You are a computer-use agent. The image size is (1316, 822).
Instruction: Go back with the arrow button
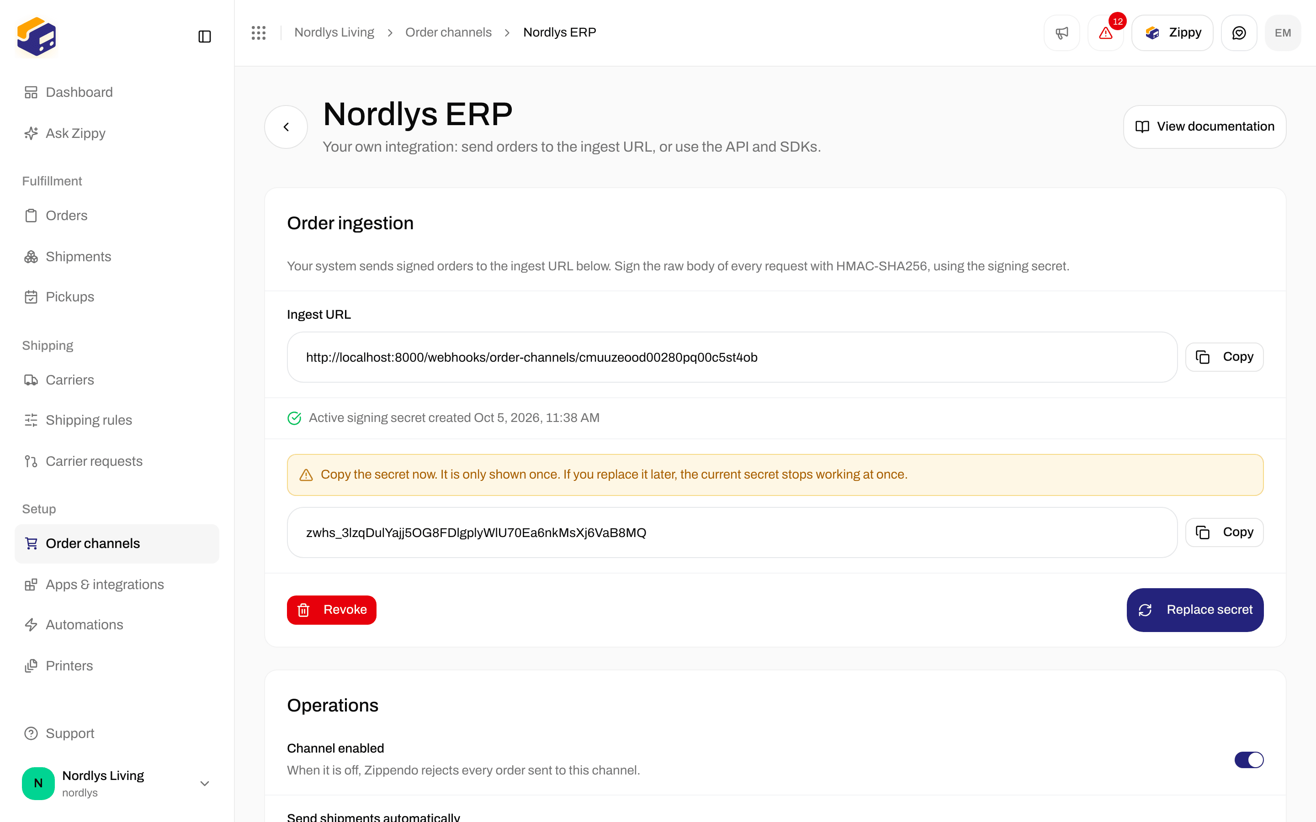(286, 126)
